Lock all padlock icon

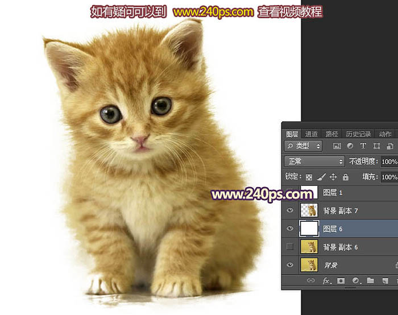(346, 177)
